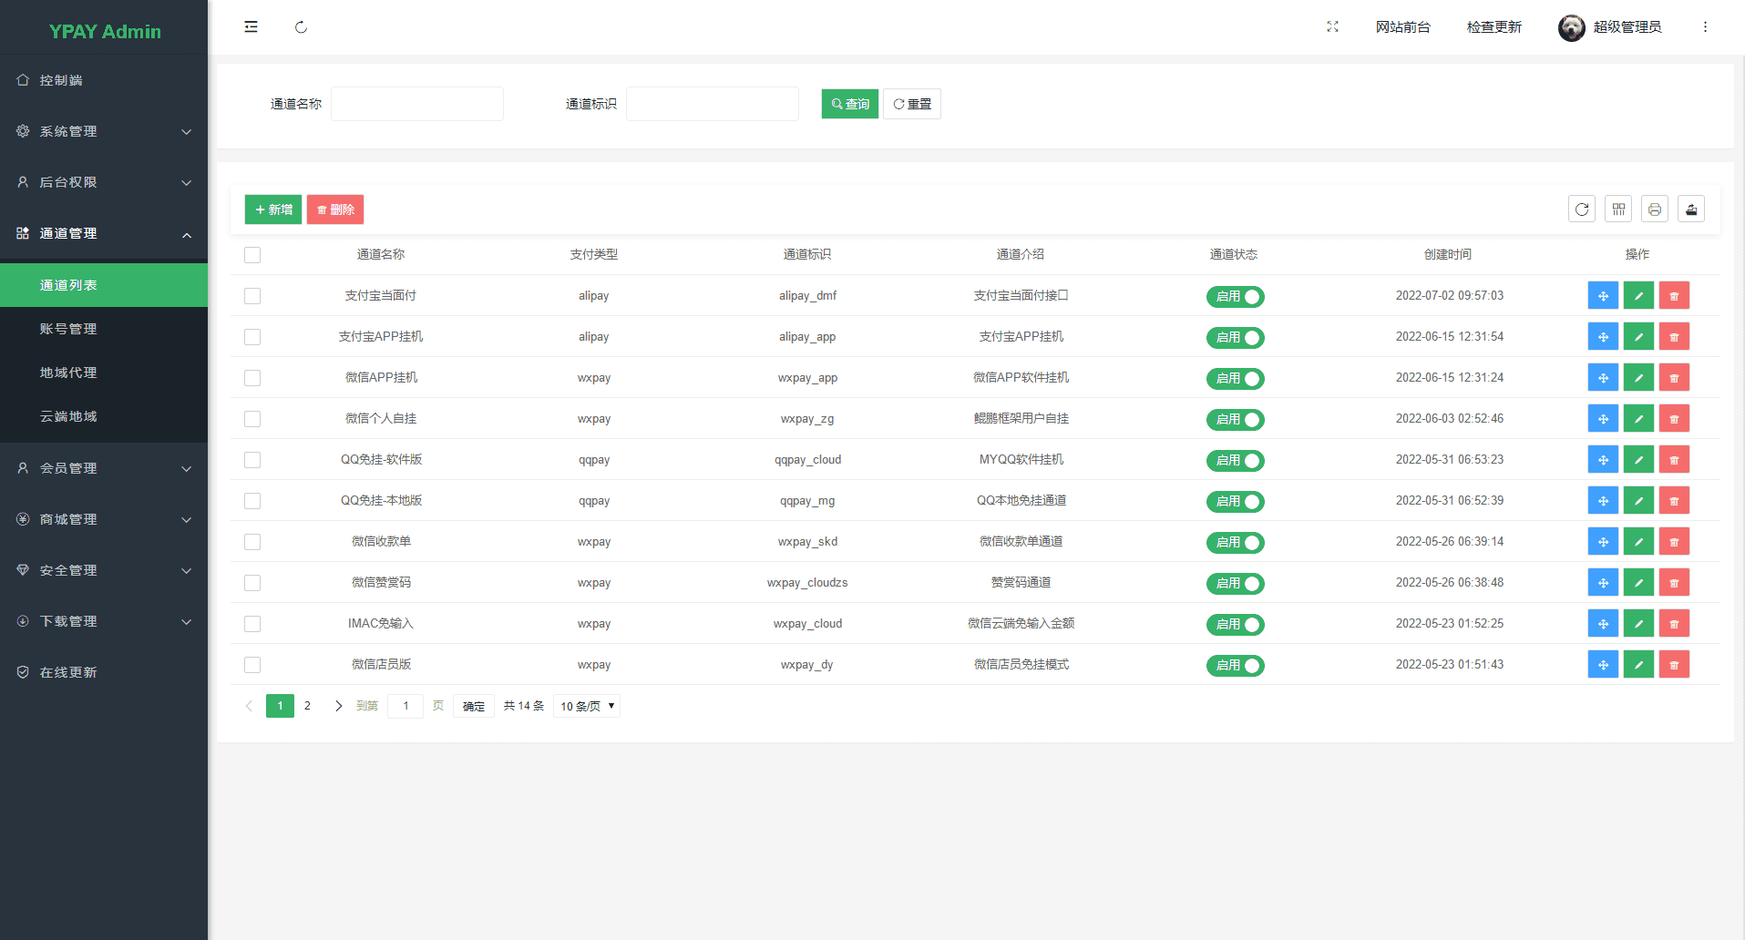Open the column filter icon above the table
1745x940 pixels.
click(1618, 209)
